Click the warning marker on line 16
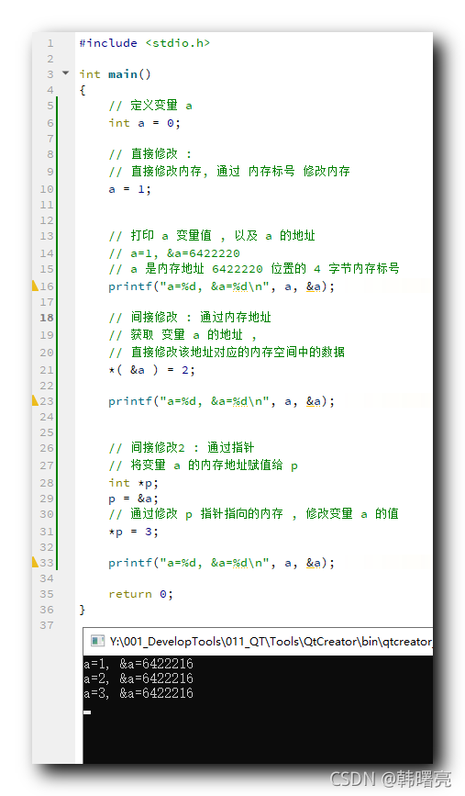Viewport: 465px width, 796px height. (x=35, y=286)
